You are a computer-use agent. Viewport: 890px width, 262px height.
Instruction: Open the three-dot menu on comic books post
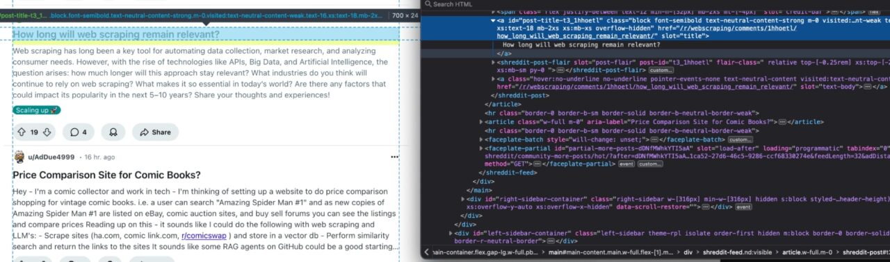pyautogui.click(x=395, y=157)
